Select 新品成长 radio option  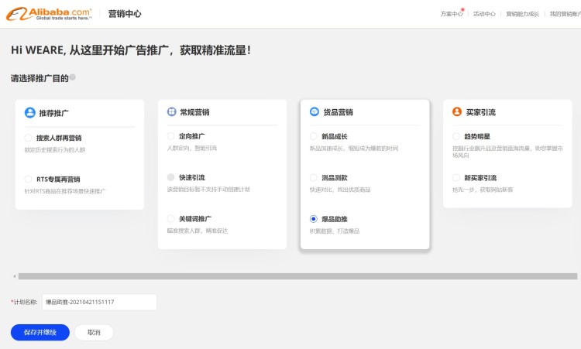pyautogui.click(x=314, y=136)
